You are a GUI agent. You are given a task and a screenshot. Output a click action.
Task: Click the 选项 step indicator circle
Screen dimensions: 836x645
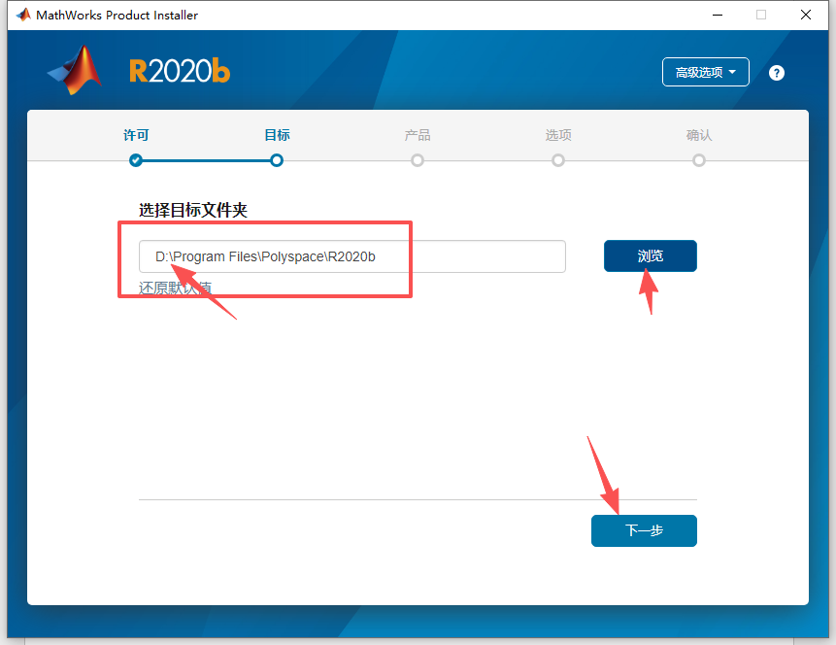558,160
